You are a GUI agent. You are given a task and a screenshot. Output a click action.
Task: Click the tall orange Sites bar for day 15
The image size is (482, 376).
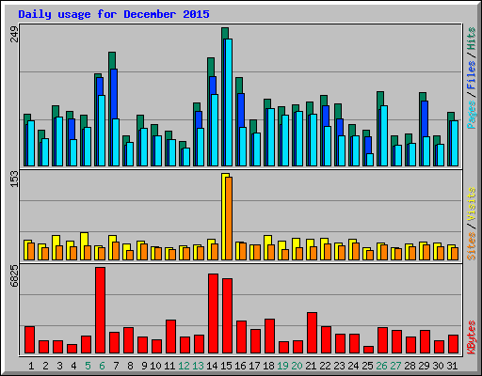point(229,219)
